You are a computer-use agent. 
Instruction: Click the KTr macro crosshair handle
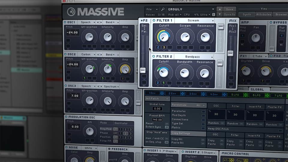(231, 160)
